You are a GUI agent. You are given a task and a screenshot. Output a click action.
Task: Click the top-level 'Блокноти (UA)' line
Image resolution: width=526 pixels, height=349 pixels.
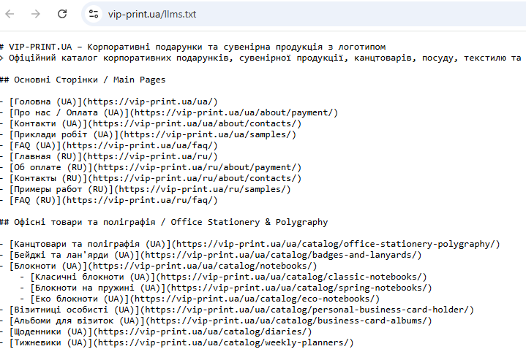[x=158, y=266]
